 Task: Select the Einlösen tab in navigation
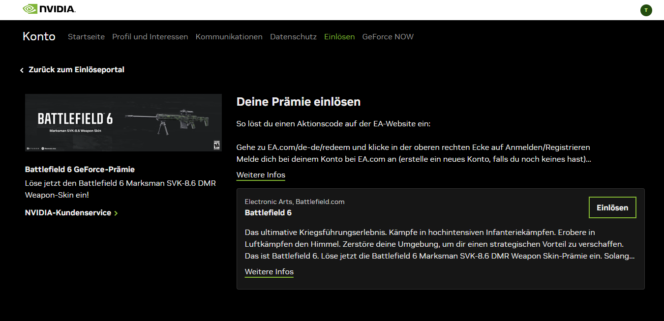[x=339, y=37]
